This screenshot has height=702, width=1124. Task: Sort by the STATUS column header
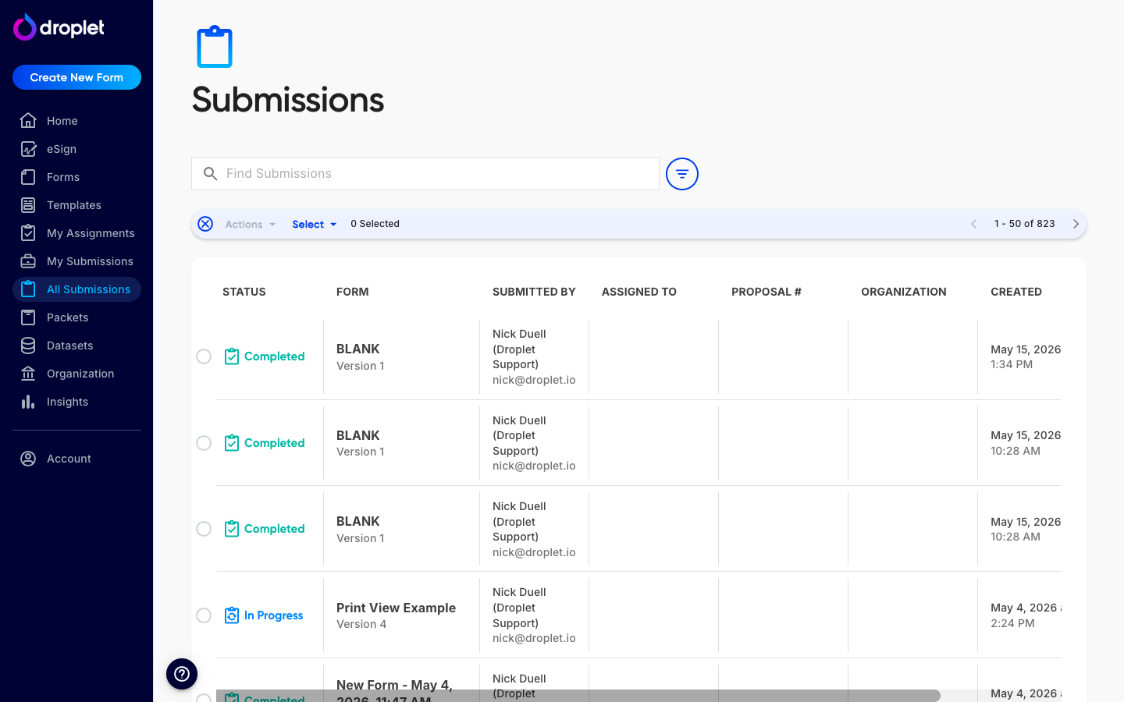tap(244, 292)
